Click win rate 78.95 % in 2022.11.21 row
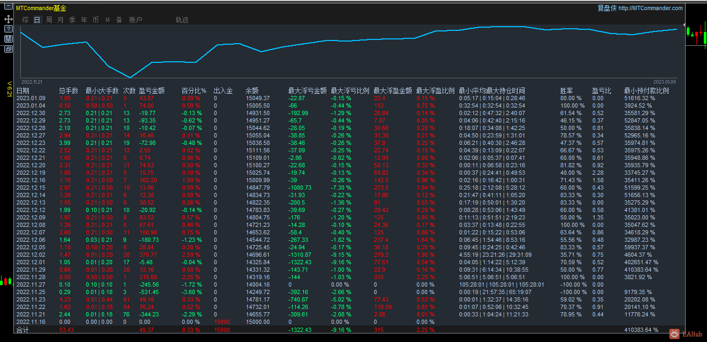The image size is (707, 342). pyautogui.click(x=571, y=314)
